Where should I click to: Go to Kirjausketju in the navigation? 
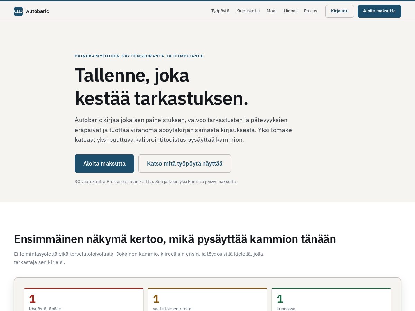point(248,11)
